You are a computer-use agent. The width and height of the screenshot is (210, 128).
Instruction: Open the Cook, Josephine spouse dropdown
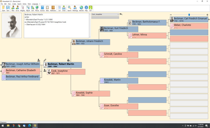tap(105, 14)
